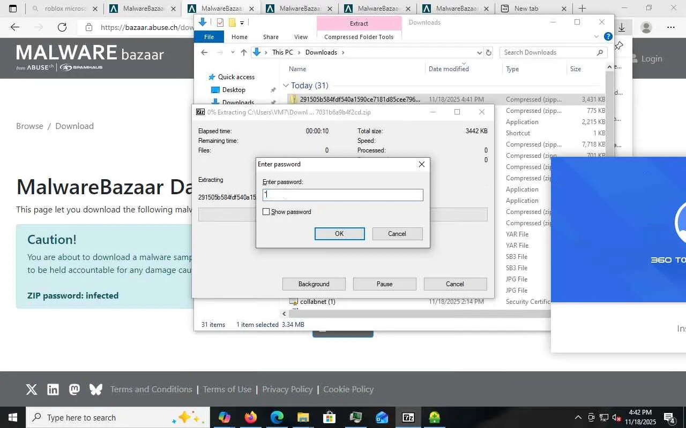The width and height of the screenshot is (686, 428).
Task: Open the Edge profile avatar icon
Action: coord(646,27)
